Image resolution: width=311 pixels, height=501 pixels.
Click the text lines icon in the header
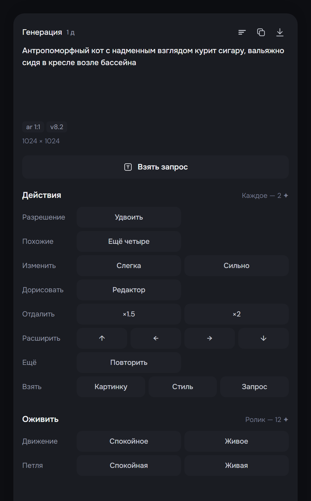242,32
